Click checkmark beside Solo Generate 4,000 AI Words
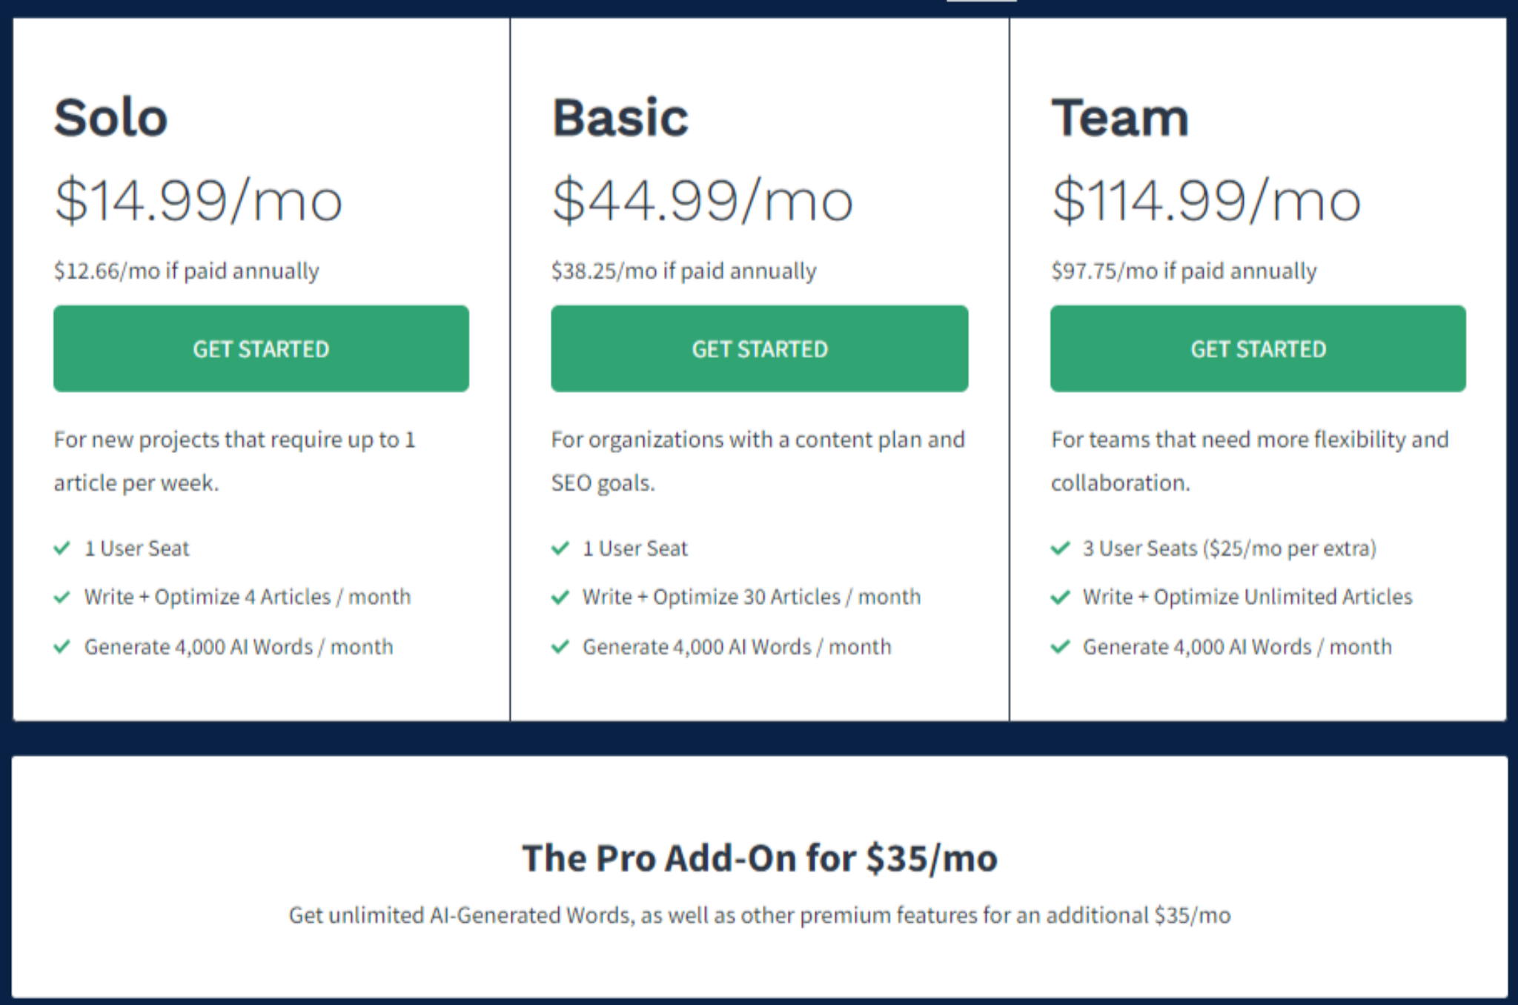1518x1005 pixels. (62, 647)
